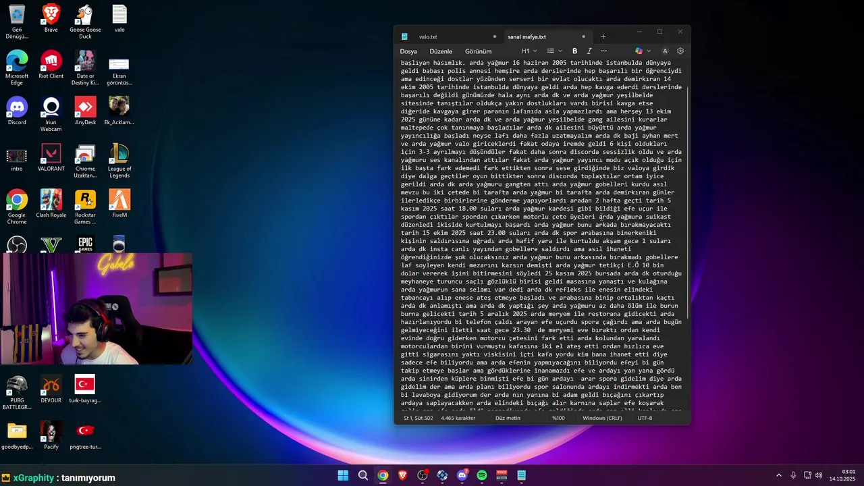Open the Windows Start menu

[343, 475]
